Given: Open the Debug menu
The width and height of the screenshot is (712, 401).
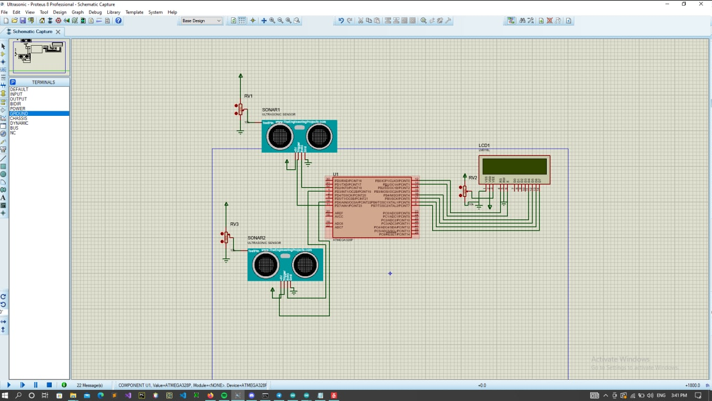Looking at the screenshot, I should coord(95,12).
